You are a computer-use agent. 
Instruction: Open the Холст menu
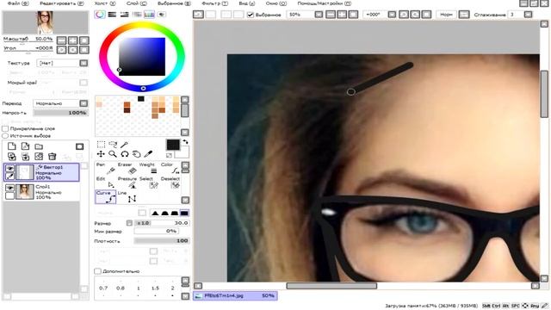[x=105, y=3]
